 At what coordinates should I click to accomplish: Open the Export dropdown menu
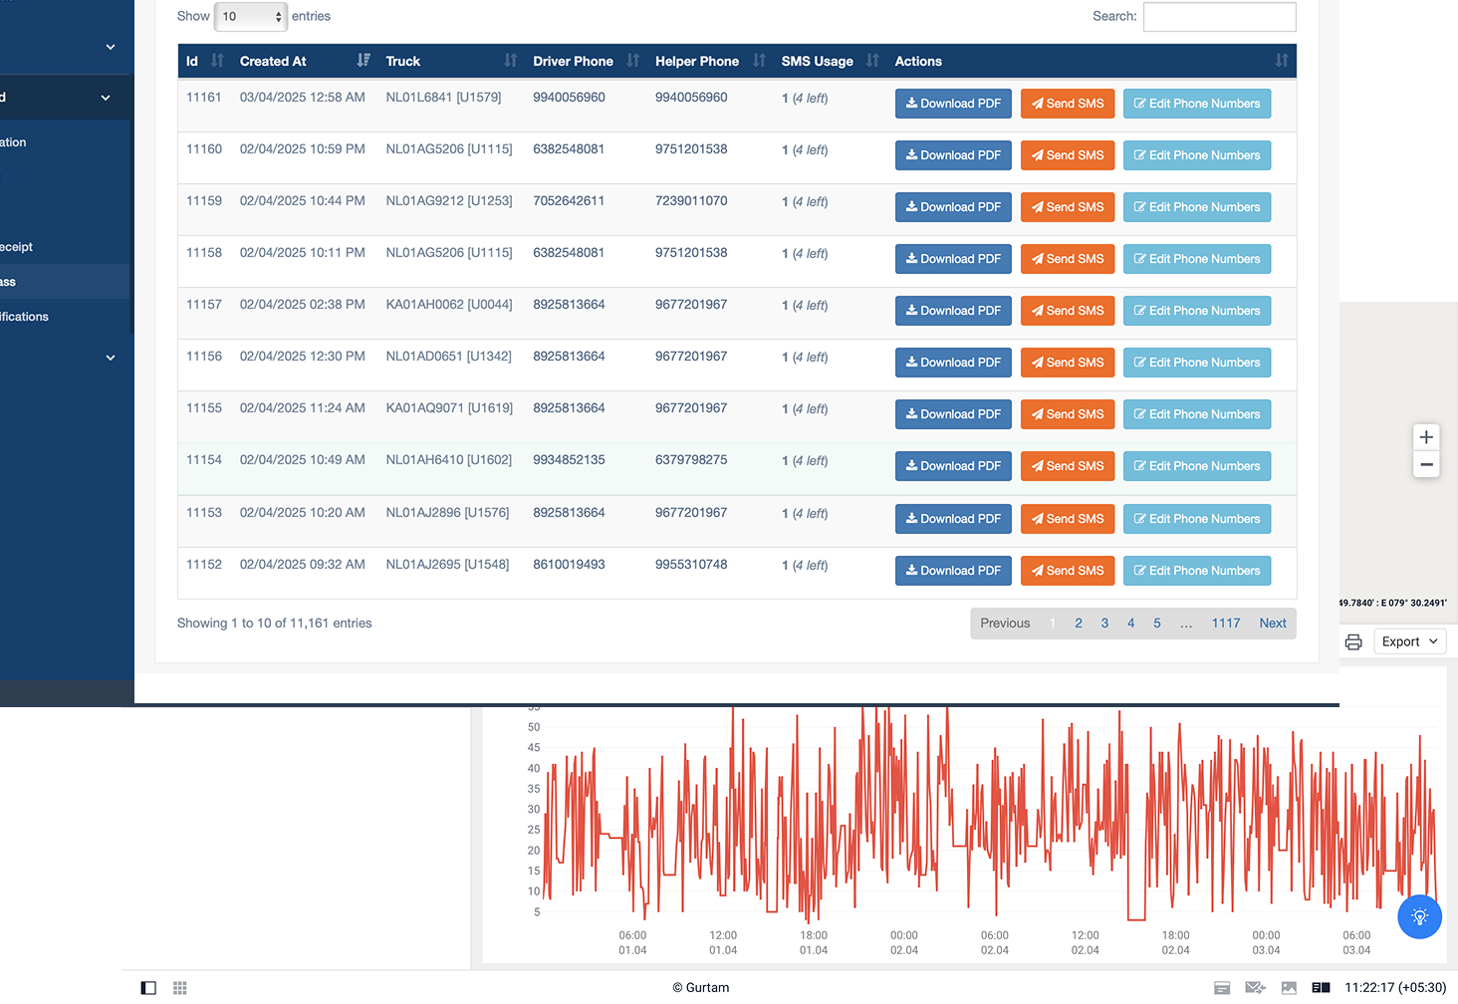(x=1409, y=641)
